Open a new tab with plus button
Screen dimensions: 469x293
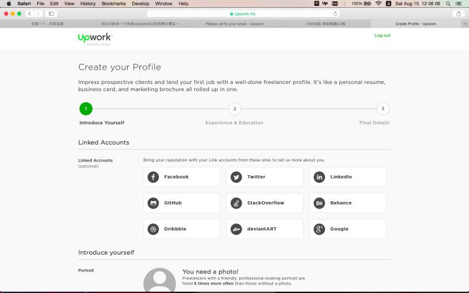465,23
